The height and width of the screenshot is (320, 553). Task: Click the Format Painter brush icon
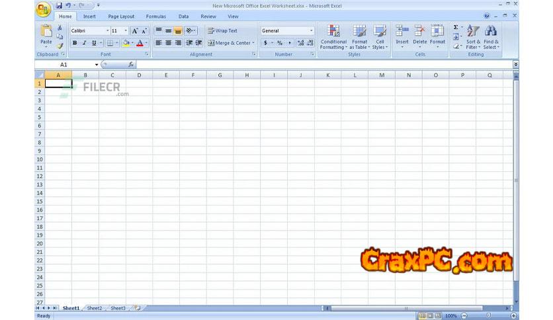(60, 46)
